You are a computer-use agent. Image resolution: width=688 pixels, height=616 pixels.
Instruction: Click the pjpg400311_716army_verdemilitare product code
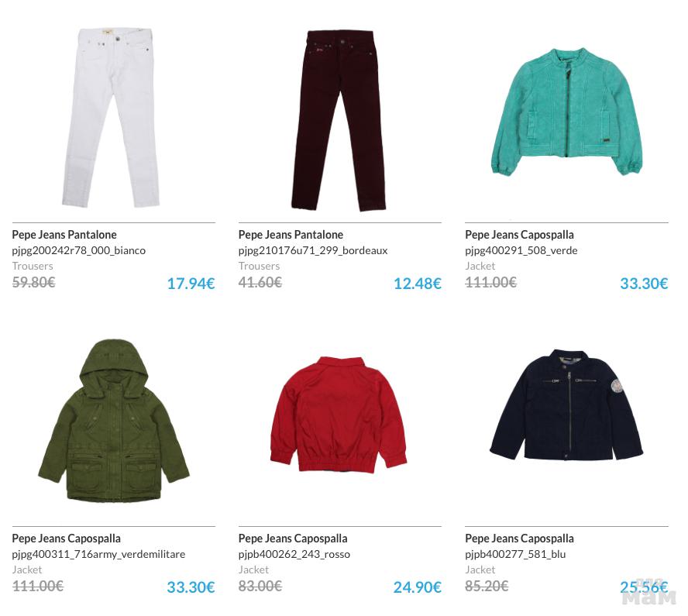tap(98, 554)
